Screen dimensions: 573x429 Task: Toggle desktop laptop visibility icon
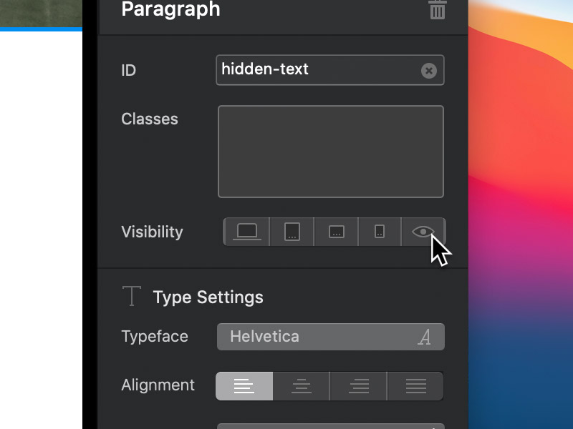click(247, 232)
